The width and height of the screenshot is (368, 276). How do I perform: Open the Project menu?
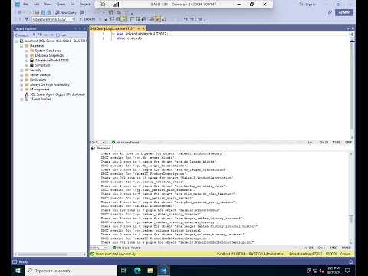point(85,5)
